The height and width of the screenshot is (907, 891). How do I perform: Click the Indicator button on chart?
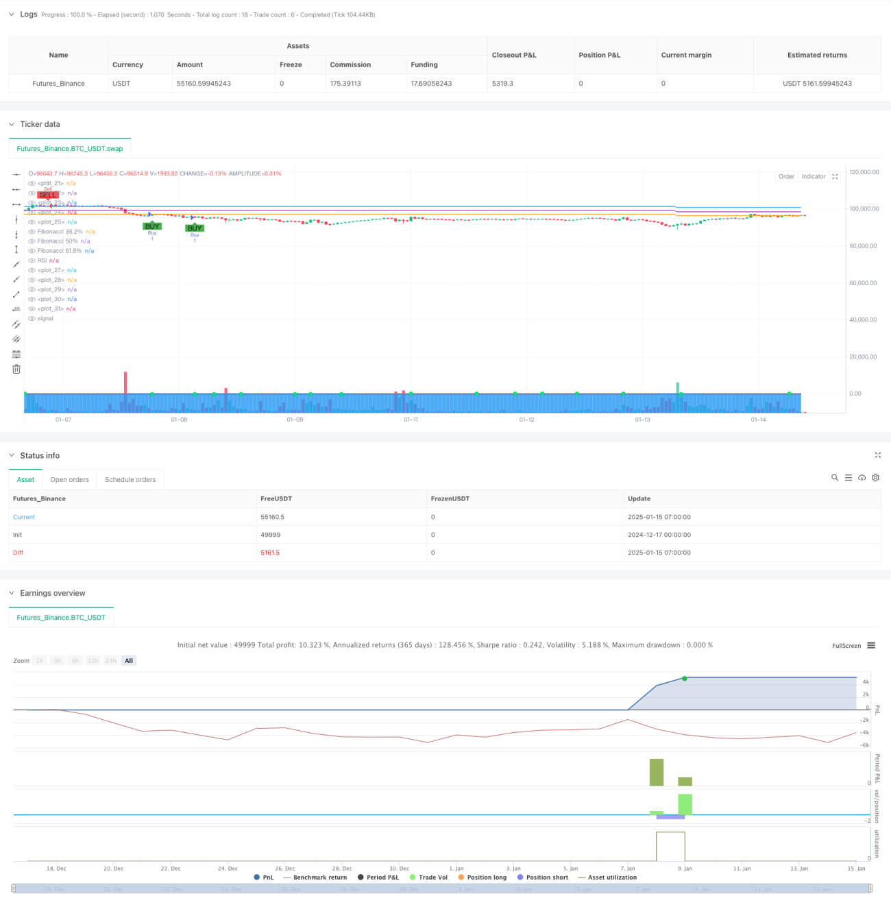[814, 177]
